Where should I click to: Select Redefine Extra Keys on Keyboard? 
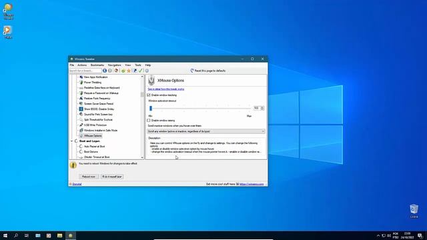(x=101, y=87)
